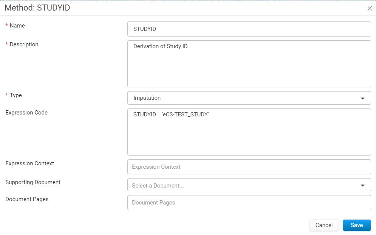
Task: Click the 'Supporting Document' label text
Action: pyautogui.click(x=33, y=182)
